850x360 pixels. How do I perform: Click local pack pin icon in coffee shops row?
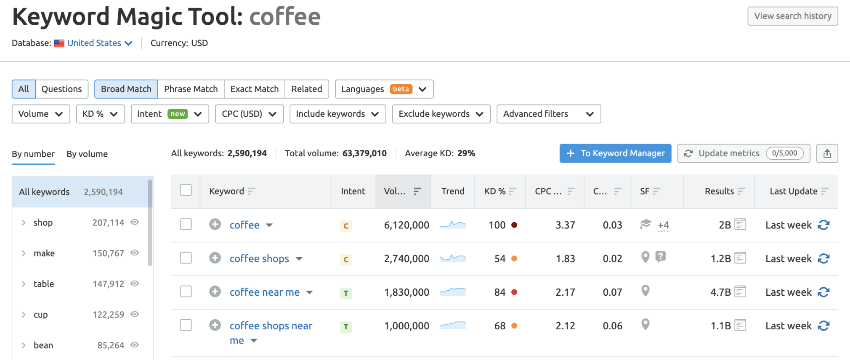(645, 257)
